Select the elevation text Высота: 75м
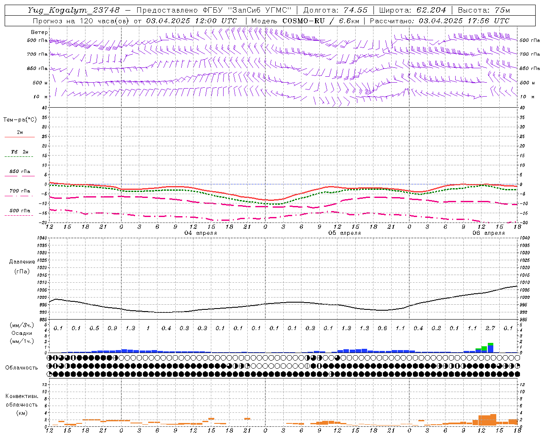The width and height of the screenshot is (542, 434). tap(484, 10)
